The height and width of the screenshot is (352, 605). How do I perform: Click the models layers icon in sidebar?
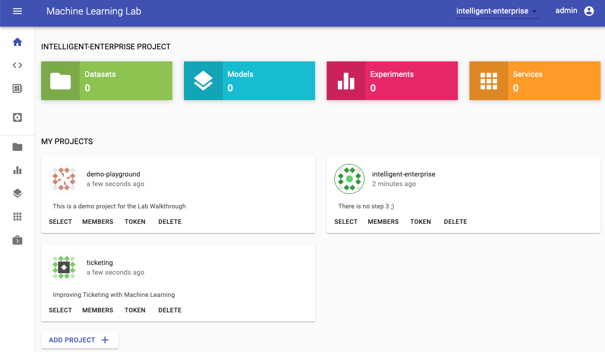17,193
